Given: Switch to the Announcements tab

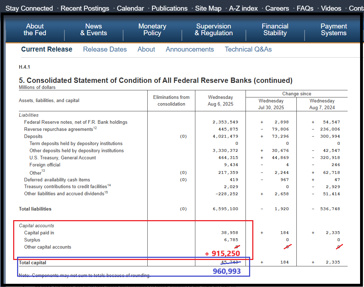Looking at the screenshot, I should (190, 49).
